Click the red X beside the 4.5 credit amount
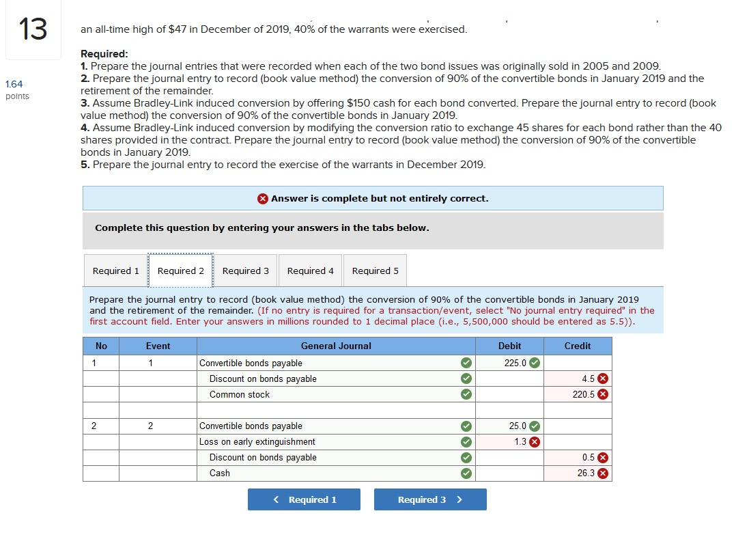736x537 pixels. point(602,378)
